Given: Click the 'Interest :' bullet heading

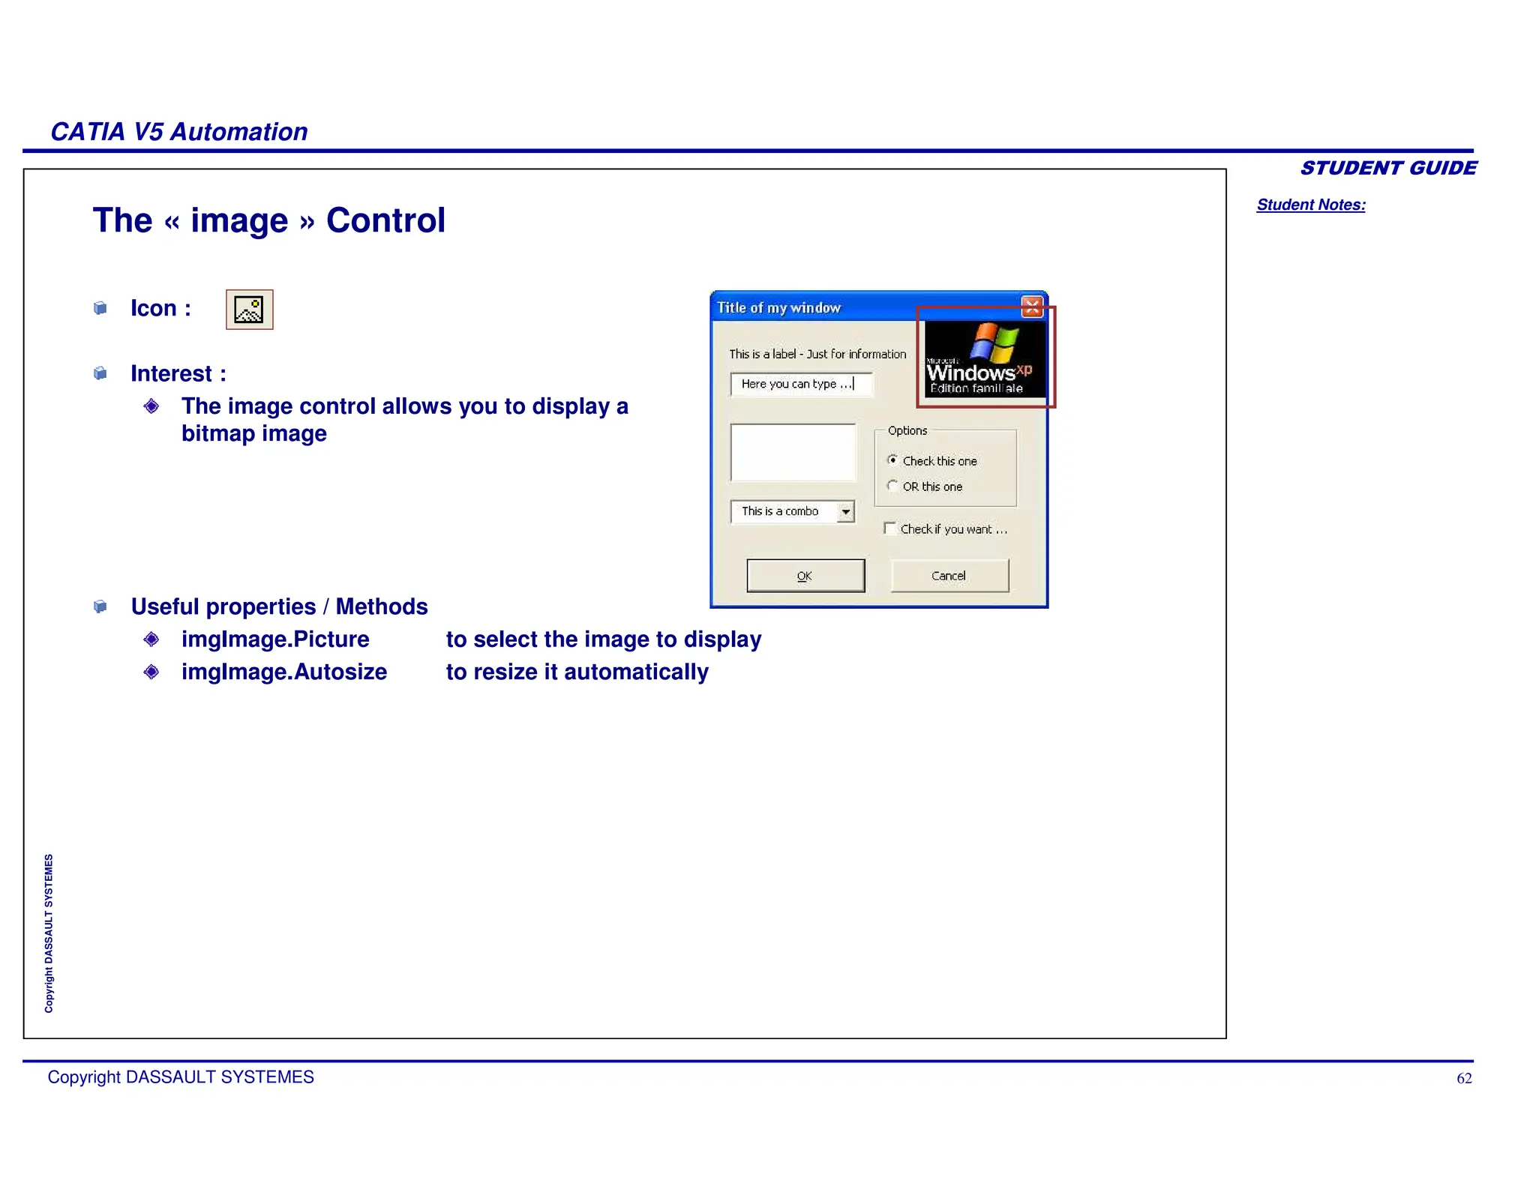Looking at the screenshot, I should 178,373.
